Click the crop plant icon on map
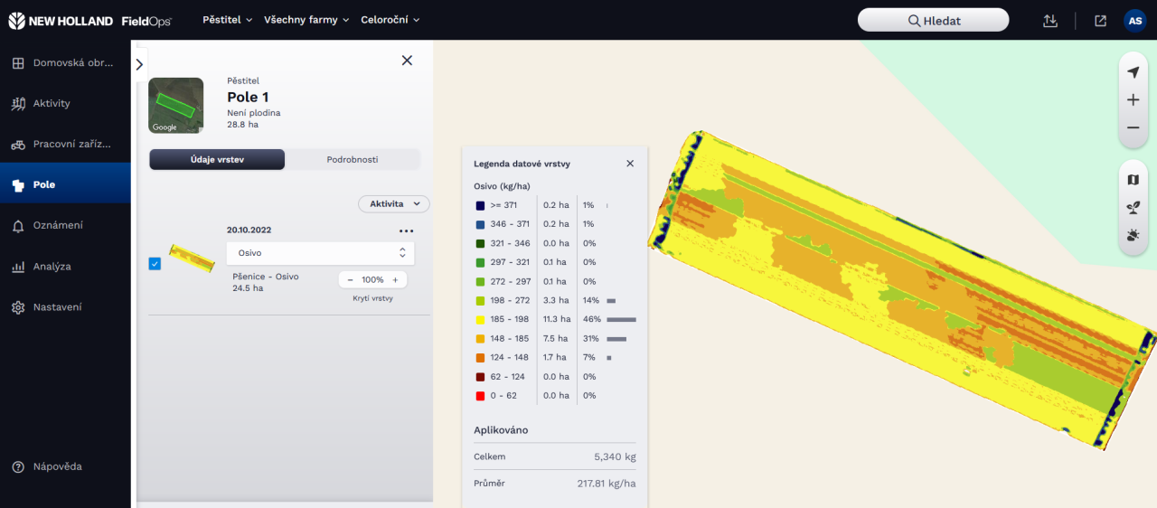The image size is (1157, 508). pos(1133,208)
